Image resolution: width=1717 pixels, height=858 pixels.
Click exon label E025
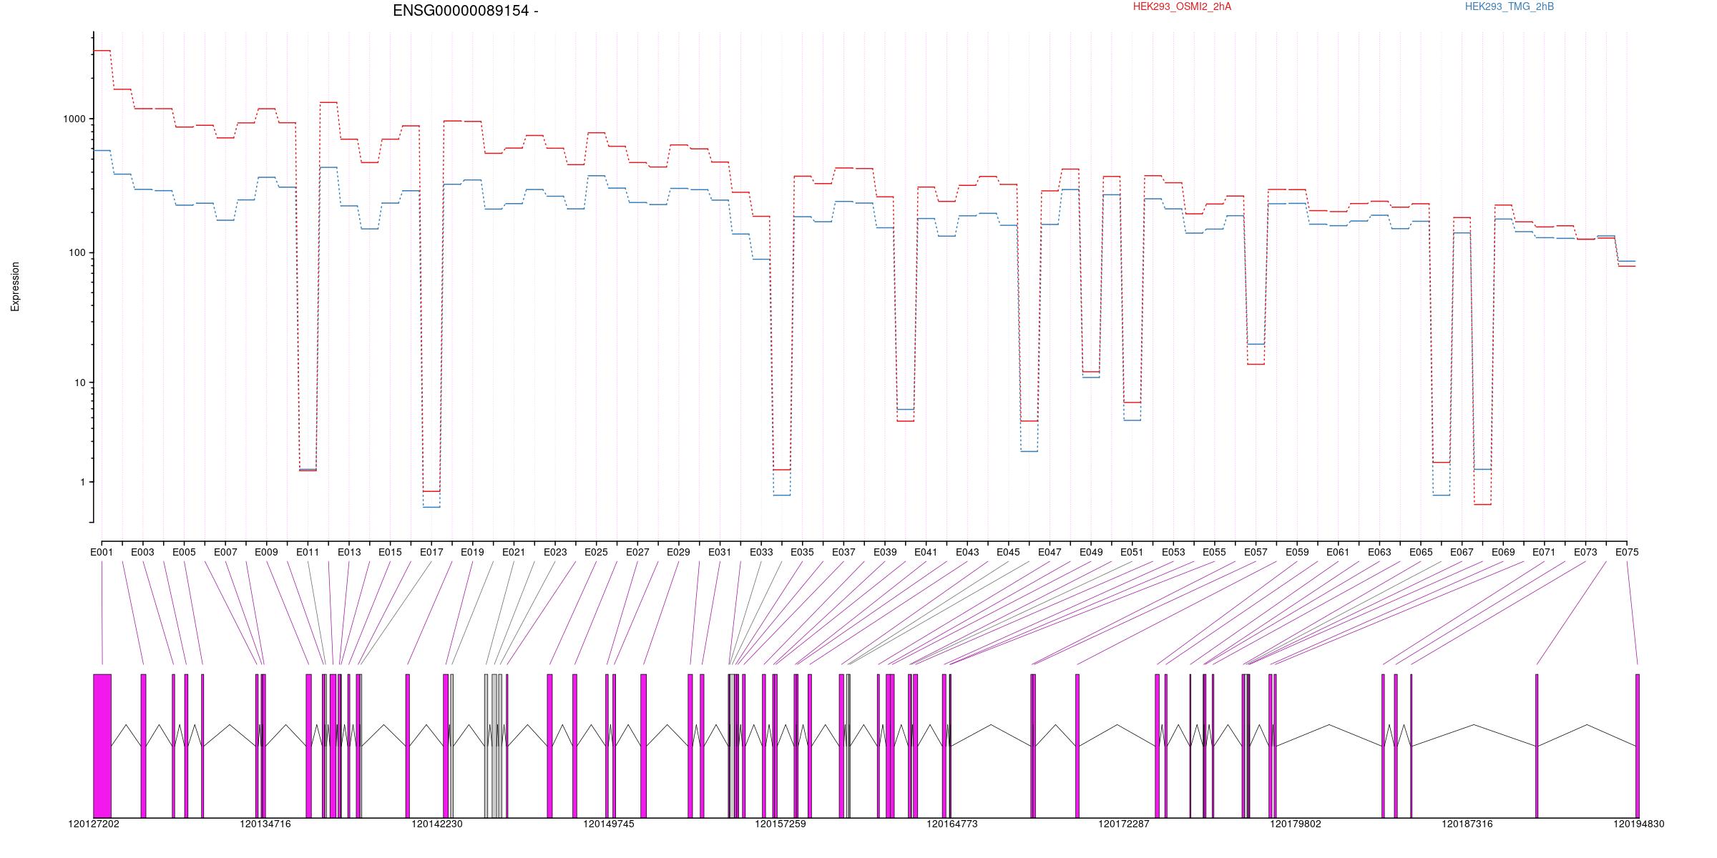tap(596, 552)
